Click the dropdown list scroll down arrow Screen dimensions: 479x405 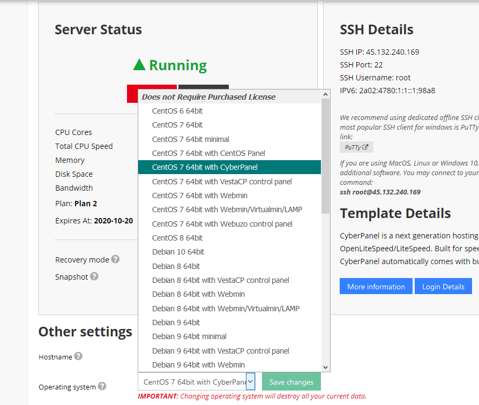click(325, 367)
